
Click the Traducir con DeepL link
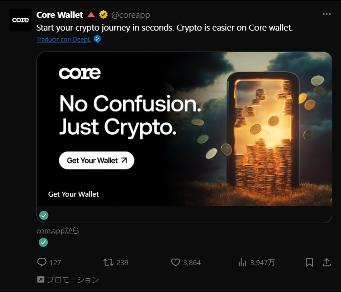(x=63, y=39)
